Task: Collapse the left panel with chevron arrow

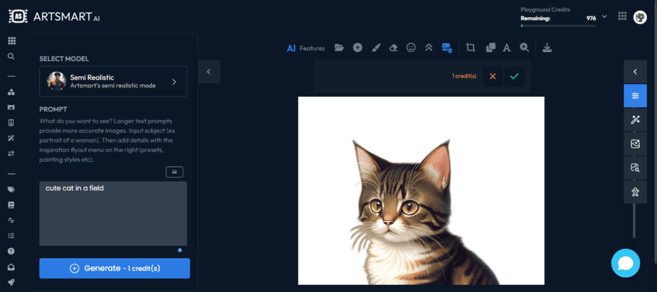Action: click(x=209, y=72)
